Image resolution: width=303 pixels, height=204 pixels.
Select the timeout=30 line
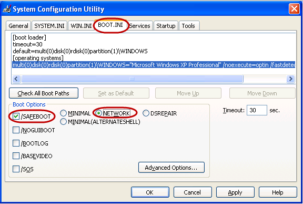coord(28,44)
